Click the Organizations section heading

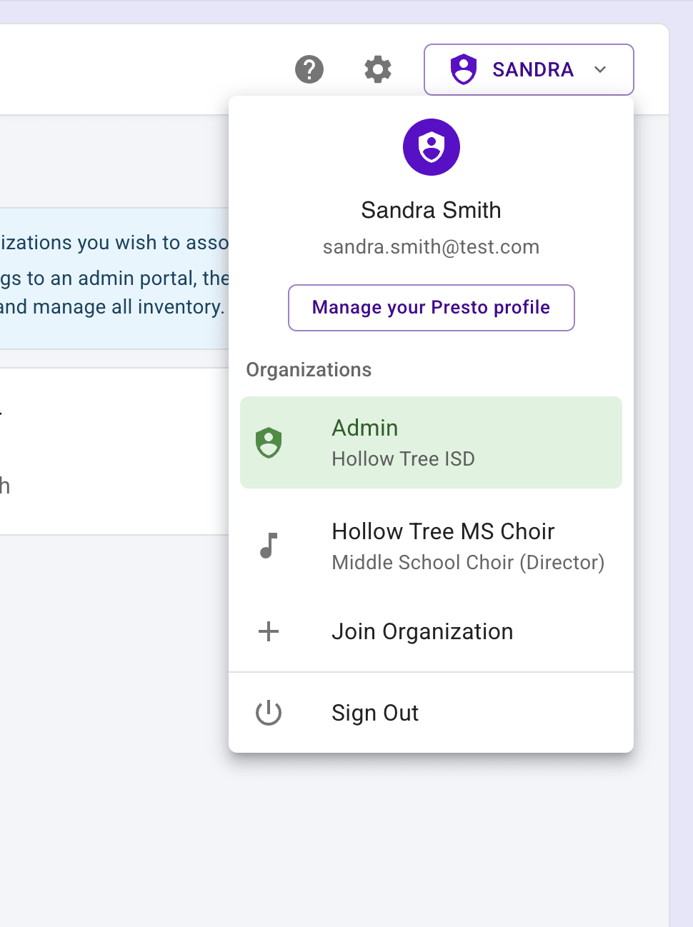(x=309, y=370)
